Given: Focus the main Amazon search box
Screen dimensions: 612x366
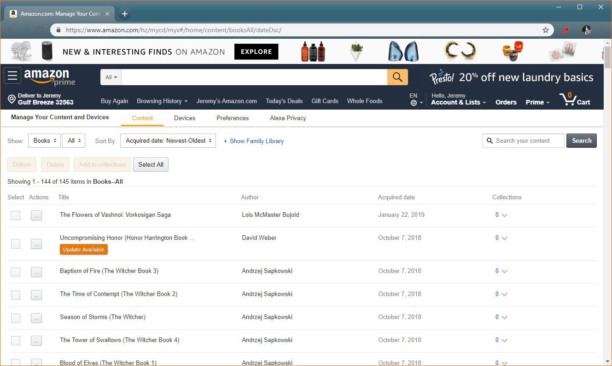Looking at the screenshot, I should point(254,77).
